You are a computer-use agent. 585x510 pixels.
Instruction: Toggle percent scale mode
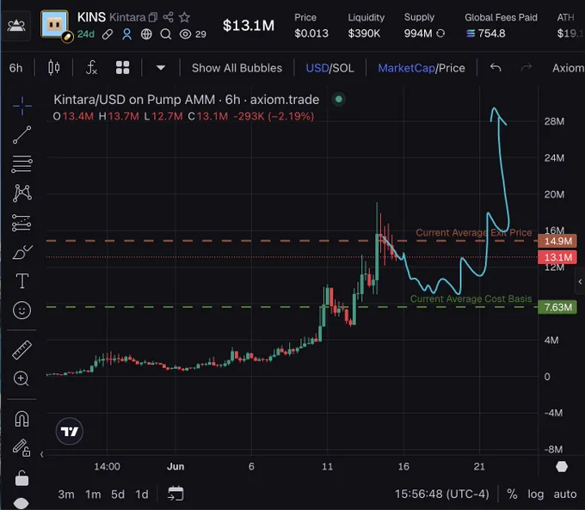(x=512, y=494)
